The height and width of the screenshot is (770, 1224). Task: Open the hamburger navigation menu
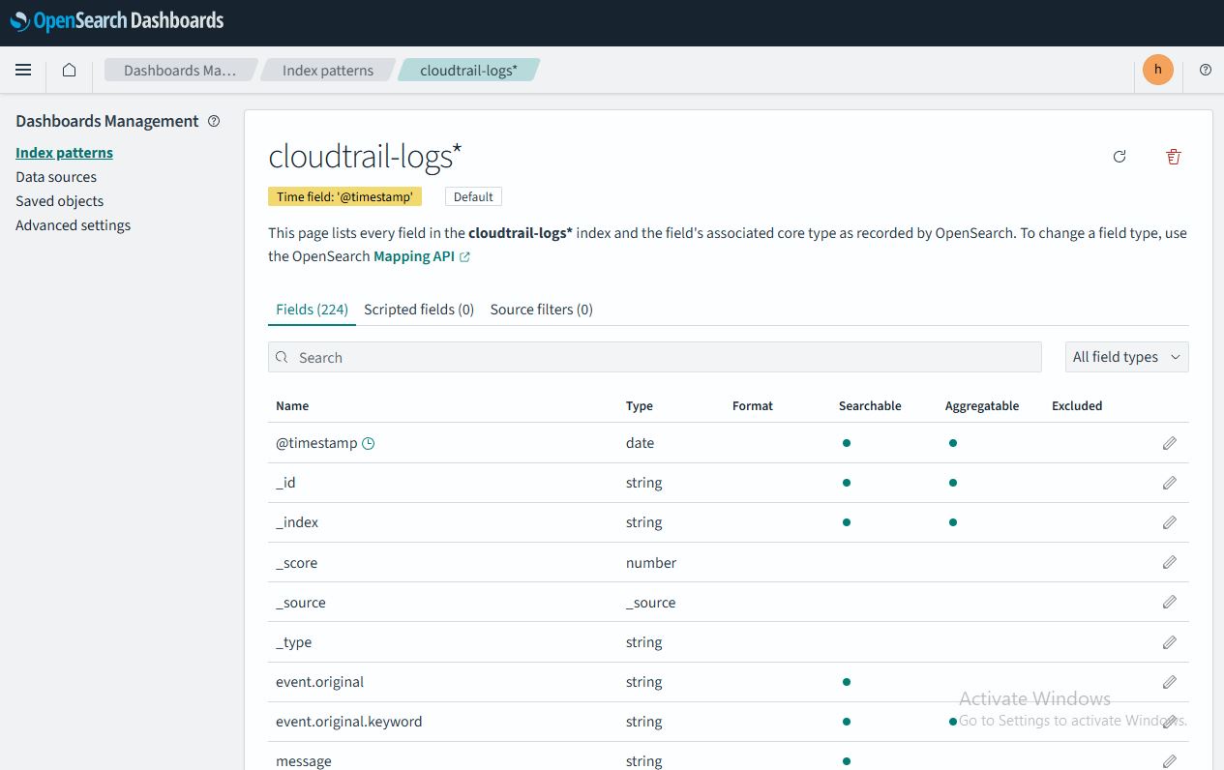point(23,70)
